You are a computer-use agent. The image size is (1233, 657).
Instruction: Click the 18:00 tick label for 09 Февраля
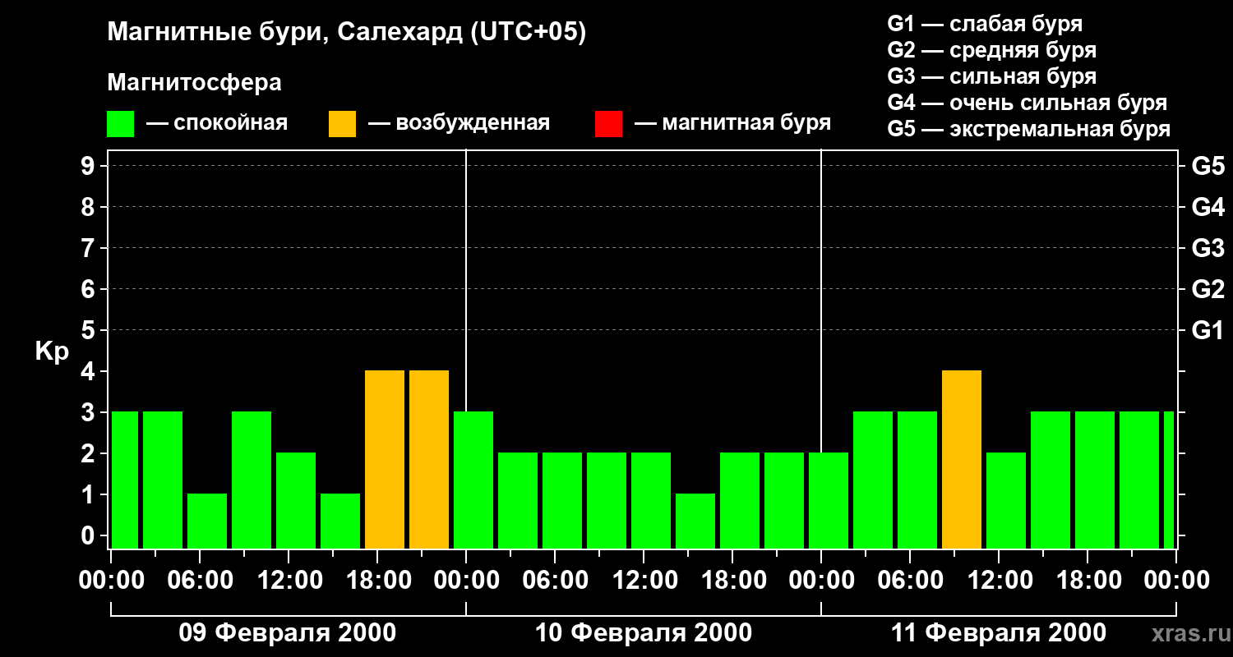(377, 581)
